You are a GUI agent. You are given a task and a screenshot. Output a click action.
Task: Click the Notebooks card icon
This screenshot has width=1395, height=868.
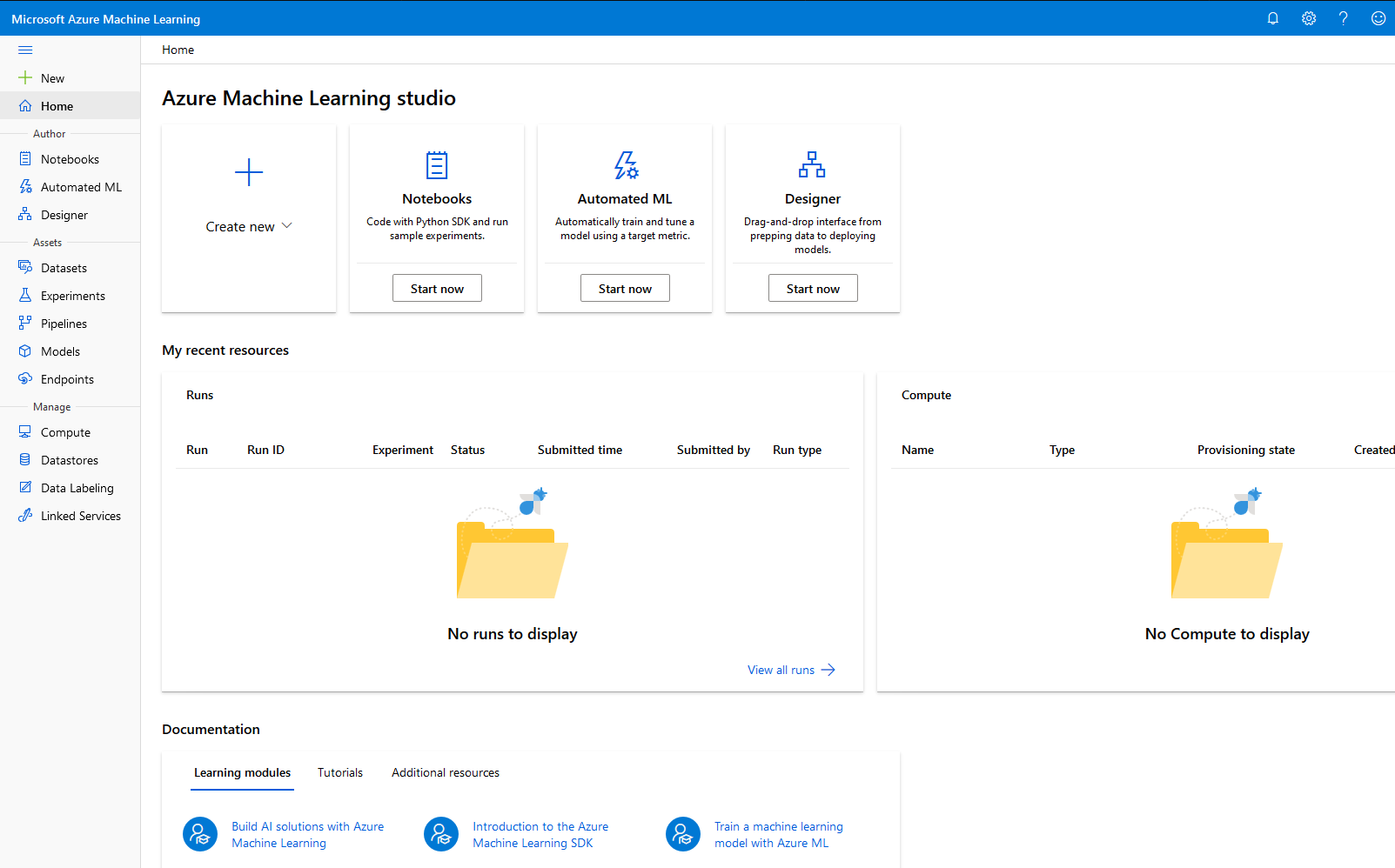(x=437, y=165)
